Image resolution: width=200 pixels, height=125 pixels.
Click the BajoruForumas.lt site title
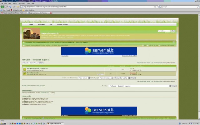pyautogui.click(x=50, y=33)
